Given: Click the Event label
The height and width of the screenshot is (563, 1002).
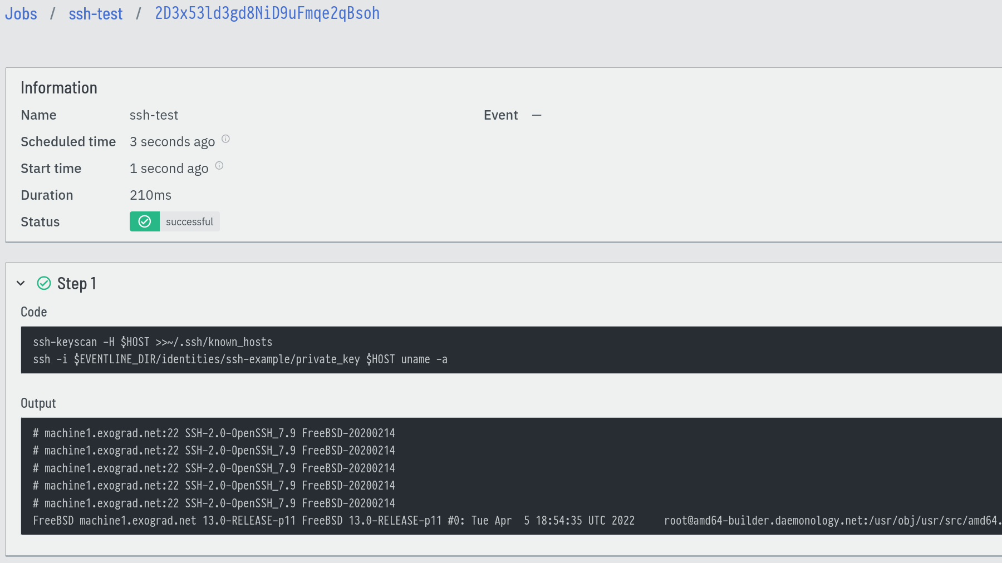Looking at the screenshot, I should (500, 115).
